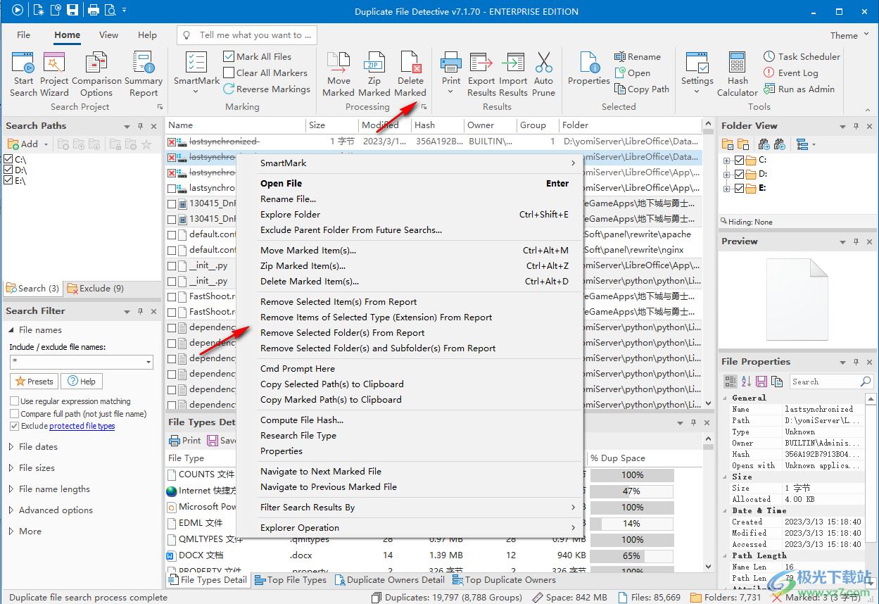The height and width of the screenshot is (604, 879).
Task: Open the Event Log
Action: point(791,73)
